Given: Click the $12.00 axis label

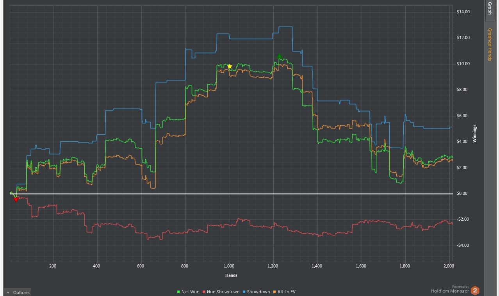Looking at the screenshot, I should [463, 38].
